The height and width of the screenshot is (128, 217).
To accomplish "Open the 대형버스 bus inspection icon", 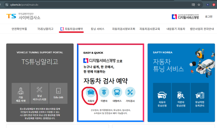I will coord(117,92).
